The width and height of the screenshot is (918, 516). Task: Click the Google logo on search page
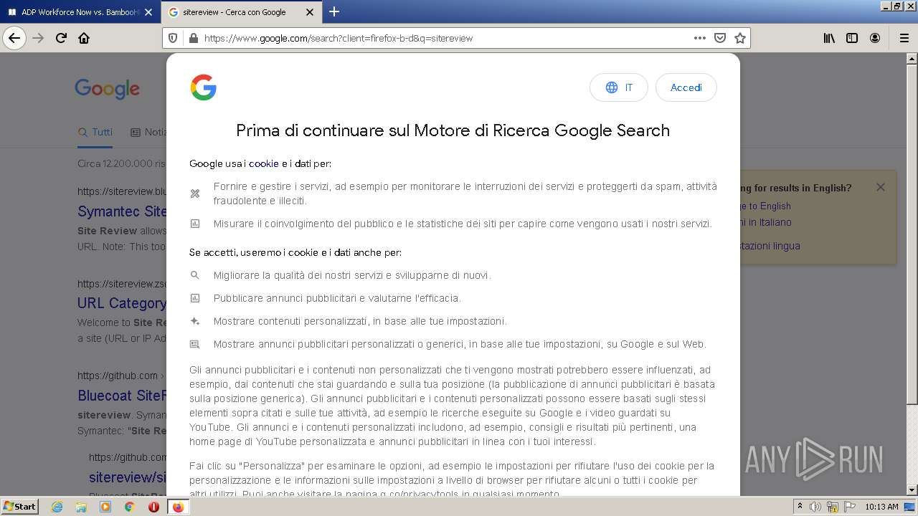point(108,89)
